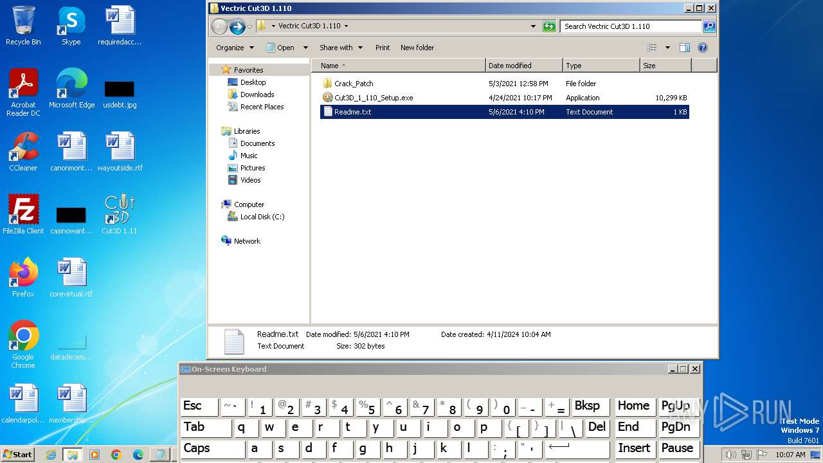
Task: Change your view icon button
Action: [652, 48]
